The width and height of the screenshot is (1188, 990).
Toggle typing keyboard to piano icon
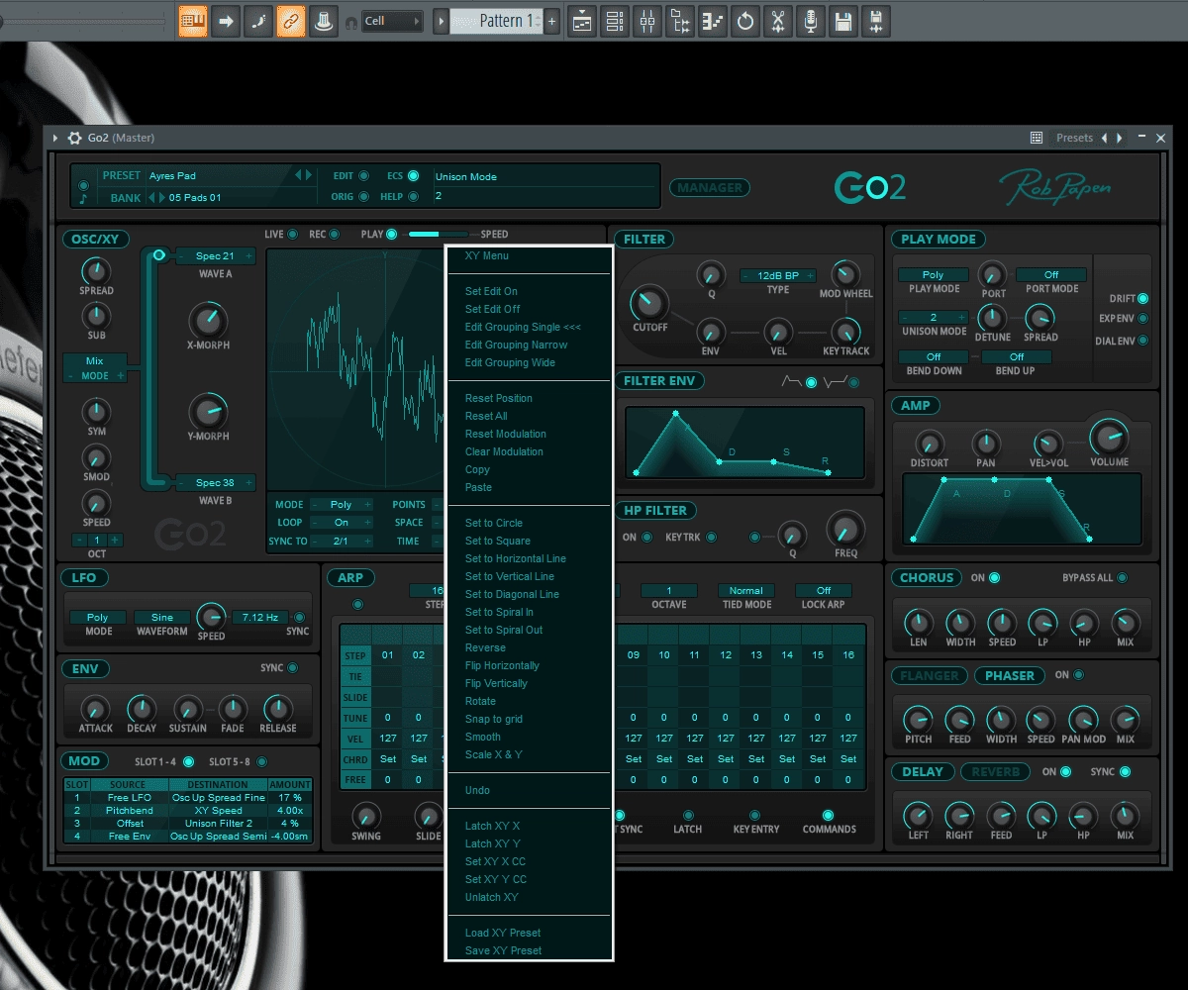(193, 21)
